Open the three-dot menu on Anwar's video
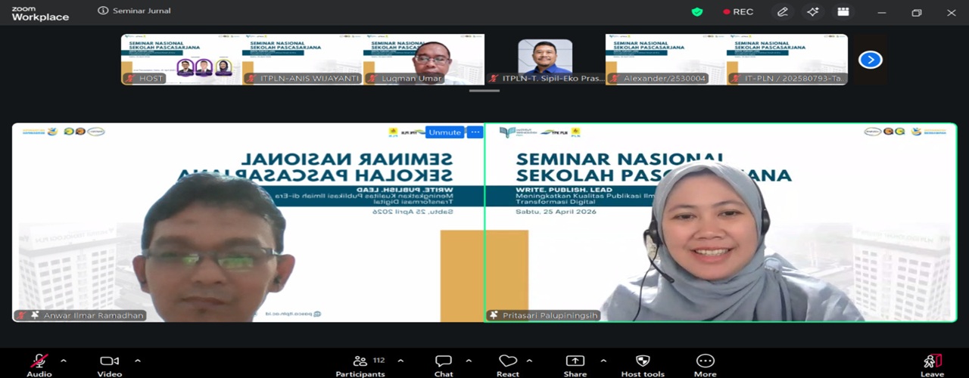Image resolution: width=969 pixels, height=378 pixels. pyautogui.click(x=475, y=132)
